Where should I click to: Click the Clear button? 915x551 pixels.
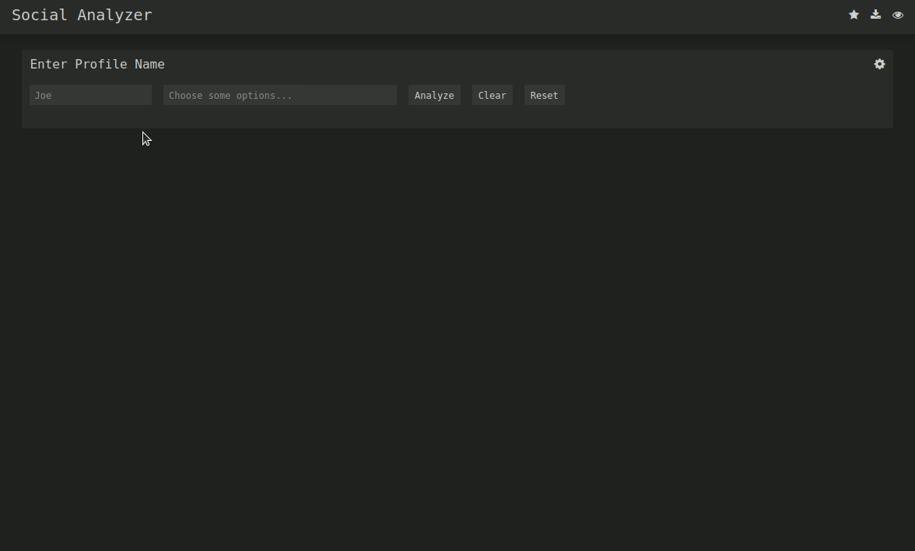point(492,95)
